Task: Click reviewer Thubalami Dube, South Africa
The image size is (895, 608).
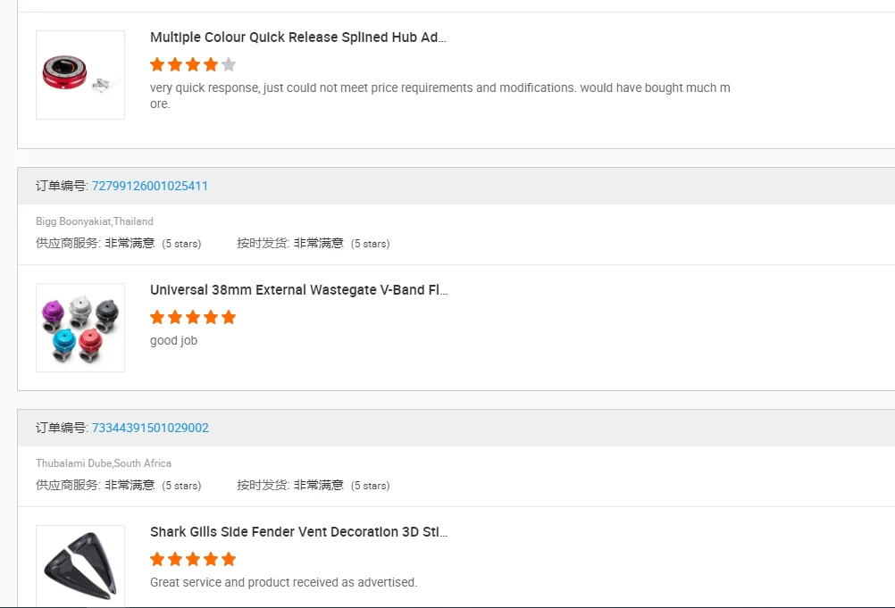Action: [x=104, y=463]
